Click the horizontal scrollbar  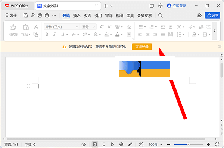(106, 139)
